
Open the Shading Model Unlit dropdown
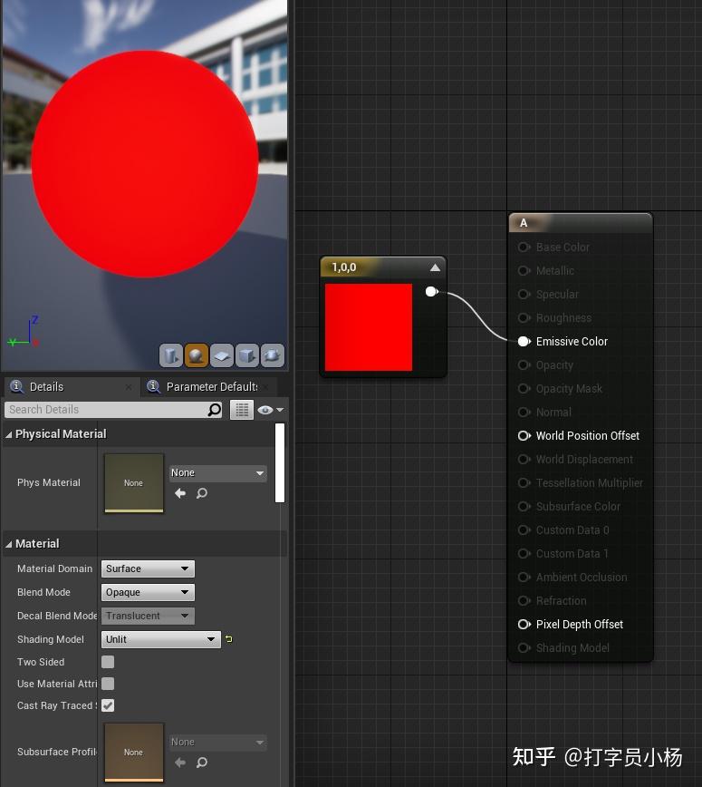[x=161, y=639]
